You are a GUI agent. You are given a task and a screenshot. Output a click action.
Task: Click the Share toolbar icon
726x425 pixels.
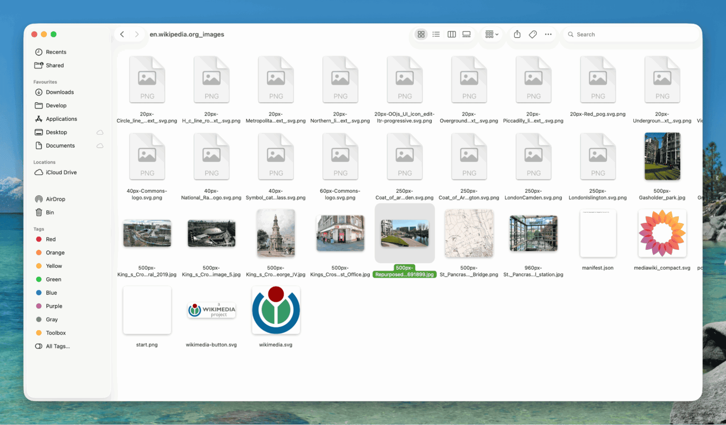[x=517, y=34]
